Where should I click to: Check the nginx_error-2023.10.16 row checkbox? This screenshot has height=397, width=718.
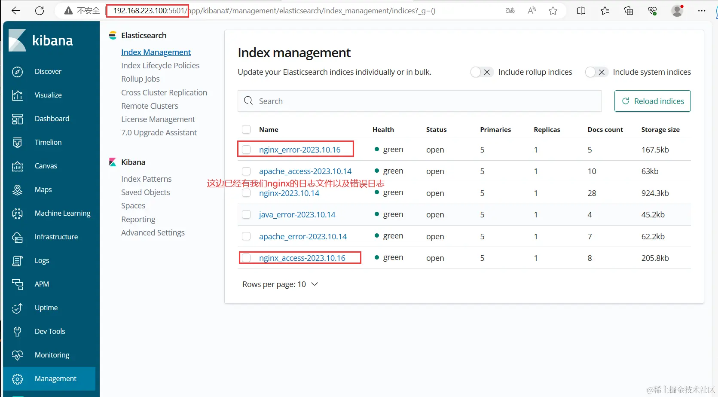(246, 150)
